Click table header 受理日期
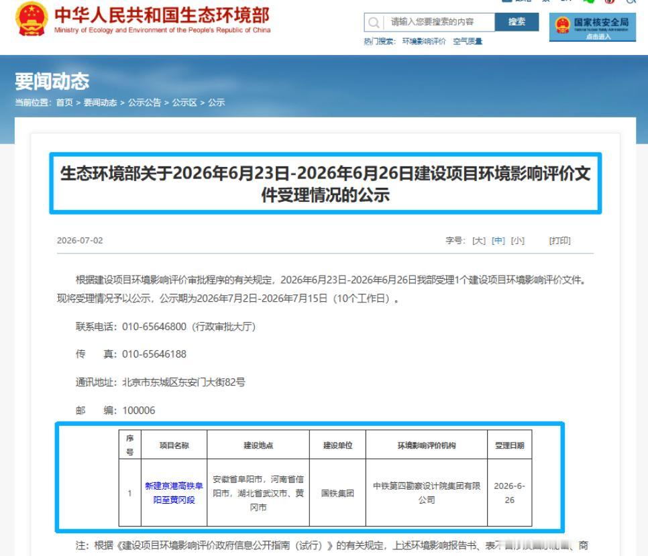The width and height of the screenshot is (648, 556). [510, 445]
